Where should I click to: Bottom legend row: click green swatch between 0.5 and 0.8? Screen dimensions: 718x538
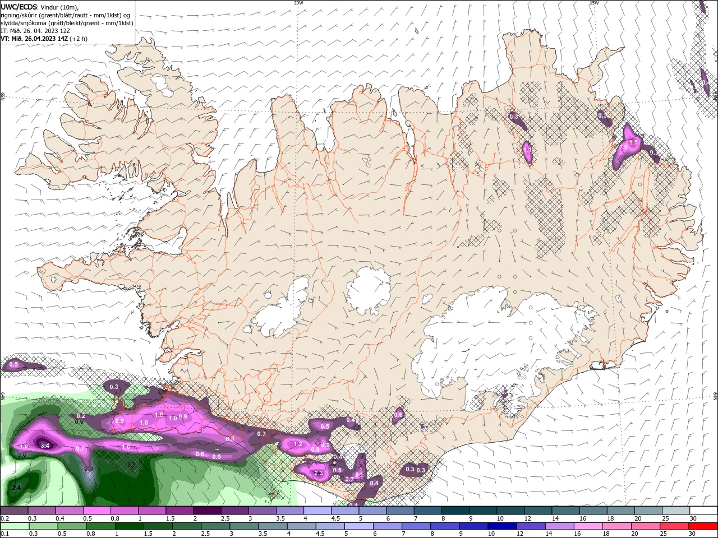coord(72,526)
